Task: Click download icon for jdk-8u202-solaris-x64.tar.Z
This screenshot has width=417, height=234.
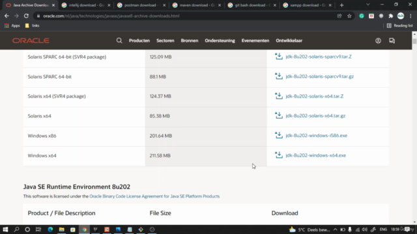Action: 279,96
